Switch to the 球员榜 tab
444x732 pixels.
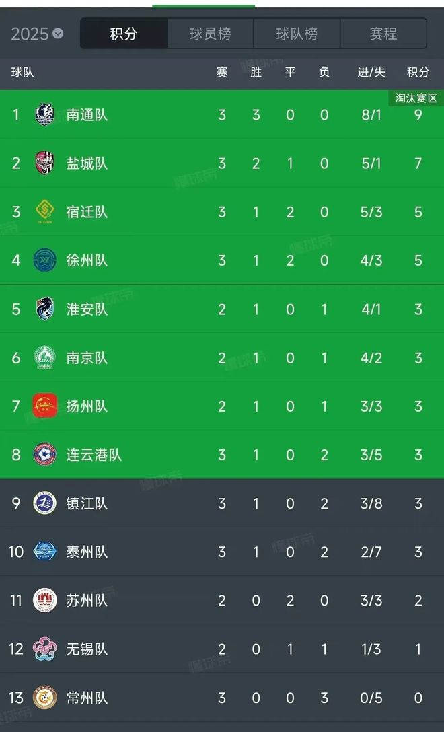coord(210,34)
